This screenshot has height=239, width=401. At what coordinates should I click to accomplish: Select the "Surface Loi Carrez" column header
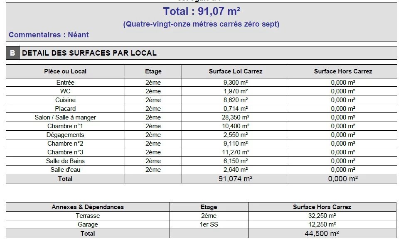[x=235, y=71]
